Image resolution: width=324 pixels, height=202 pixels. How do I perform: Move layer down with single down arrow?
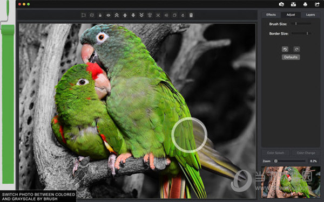click(x=133, y=15)
